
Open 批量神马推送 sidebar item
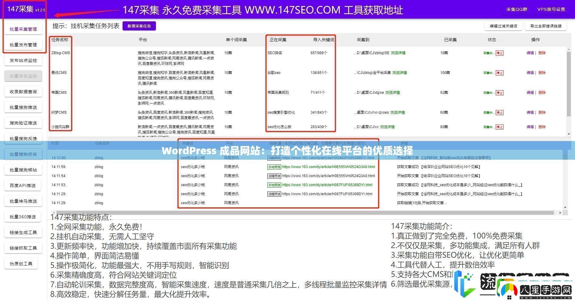23,201
